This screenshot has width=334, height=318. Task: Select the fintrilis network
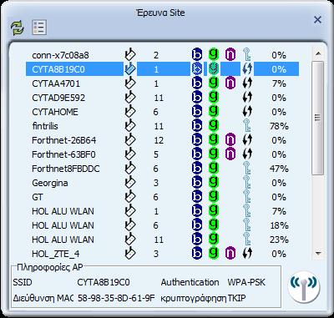(45, 126)
